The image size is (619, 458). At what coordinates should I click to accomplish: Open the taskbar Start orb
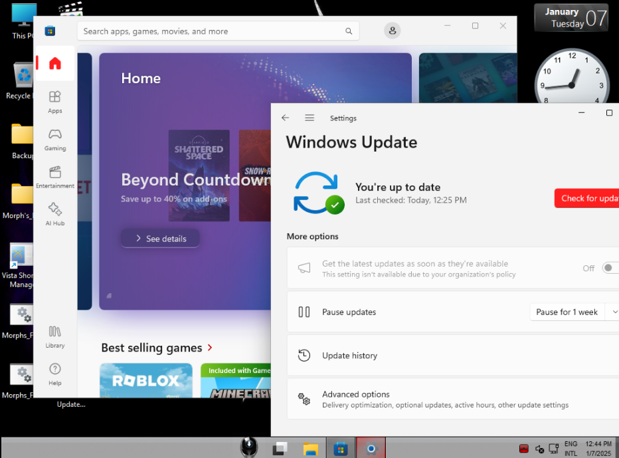coord(249,447)
